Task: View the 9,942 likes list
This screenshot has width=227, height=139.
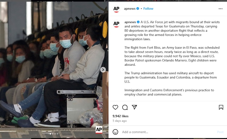Action: 120,116
